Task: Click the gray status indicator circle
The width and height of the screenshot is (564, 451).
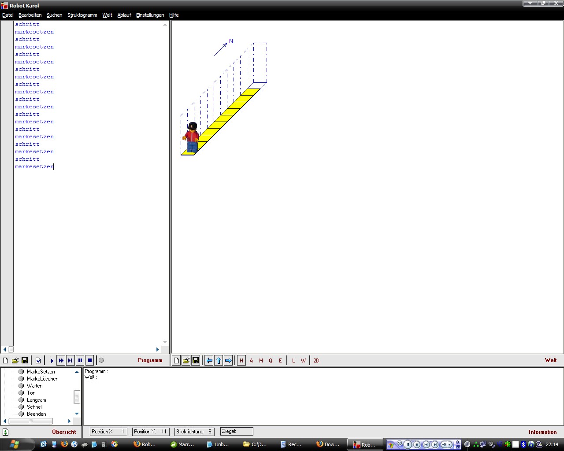Action: pos(101,360)
